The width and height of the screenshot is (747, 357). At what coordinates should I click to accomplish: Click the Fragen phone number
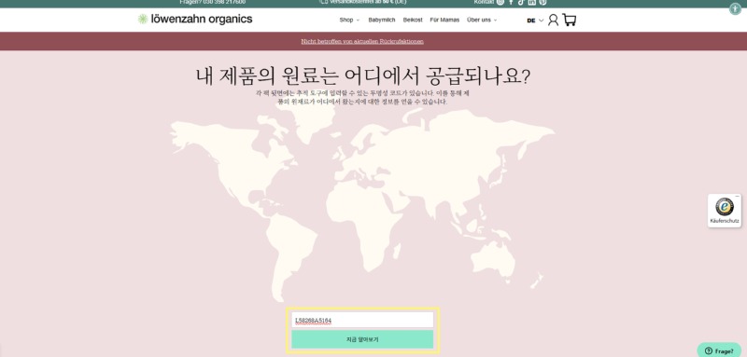click(x=213, y=2)
